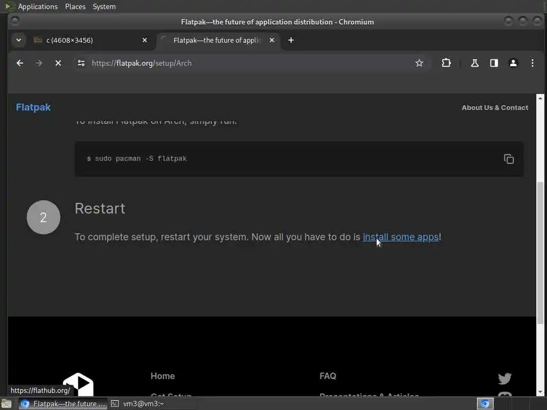Follow the install some apps link
The height and width of the screenshot is (410, 547).
pyautogui.click(x=401, y=237)
